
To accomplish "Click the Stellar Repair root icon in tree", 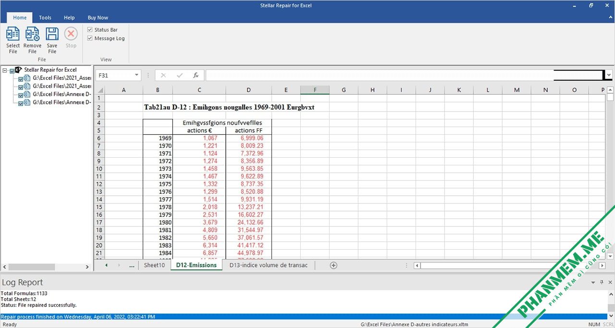I will (19, 70).
